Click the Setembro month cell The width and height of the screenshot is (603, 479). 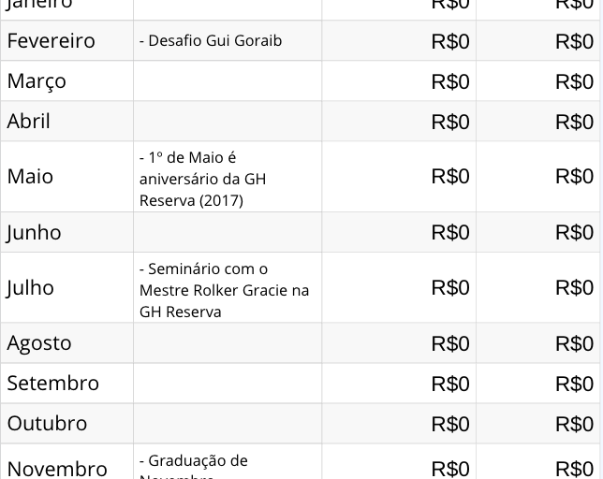[53, 384]
